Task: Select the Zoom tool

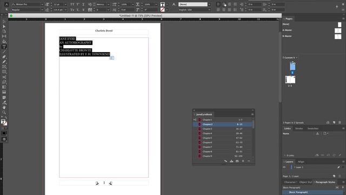Action: pyautogui.click(x=4, y=113)
